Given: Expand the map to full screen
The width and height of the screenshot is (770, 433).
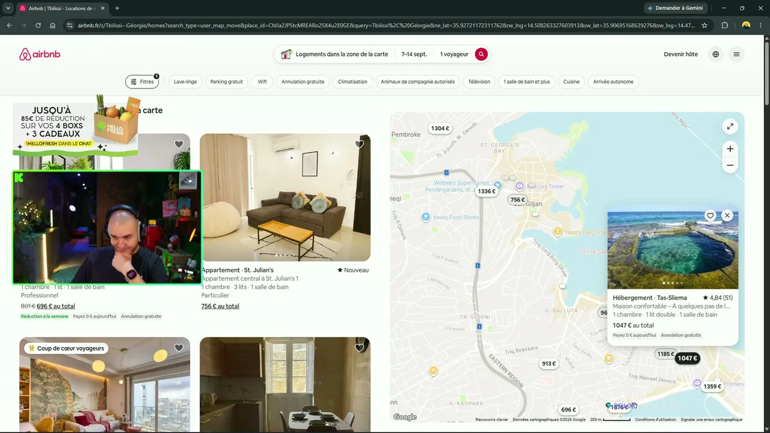Looking at the screenshot, I should [x=730, y=126].
